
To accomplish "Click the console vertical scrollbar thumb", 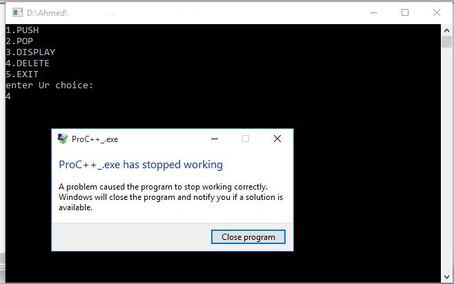I will 446,41.
